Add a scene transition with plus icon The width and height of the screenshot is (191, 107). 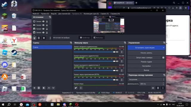153,88
